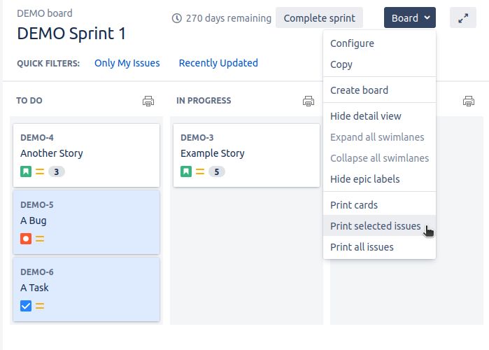This screenshot has height=350, width=489.
Task: Choose Print all issues menu entry
Action: click(362, 247)
